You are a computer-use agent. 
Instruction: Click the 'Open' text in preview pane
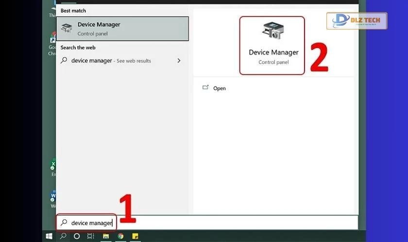point(220,88)
